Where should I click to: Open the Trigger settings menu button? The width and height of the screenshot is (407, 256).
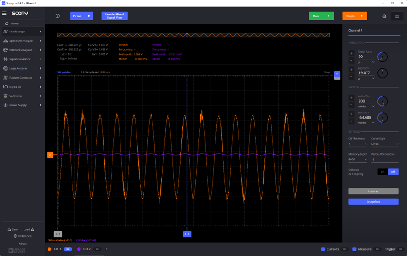401,249
